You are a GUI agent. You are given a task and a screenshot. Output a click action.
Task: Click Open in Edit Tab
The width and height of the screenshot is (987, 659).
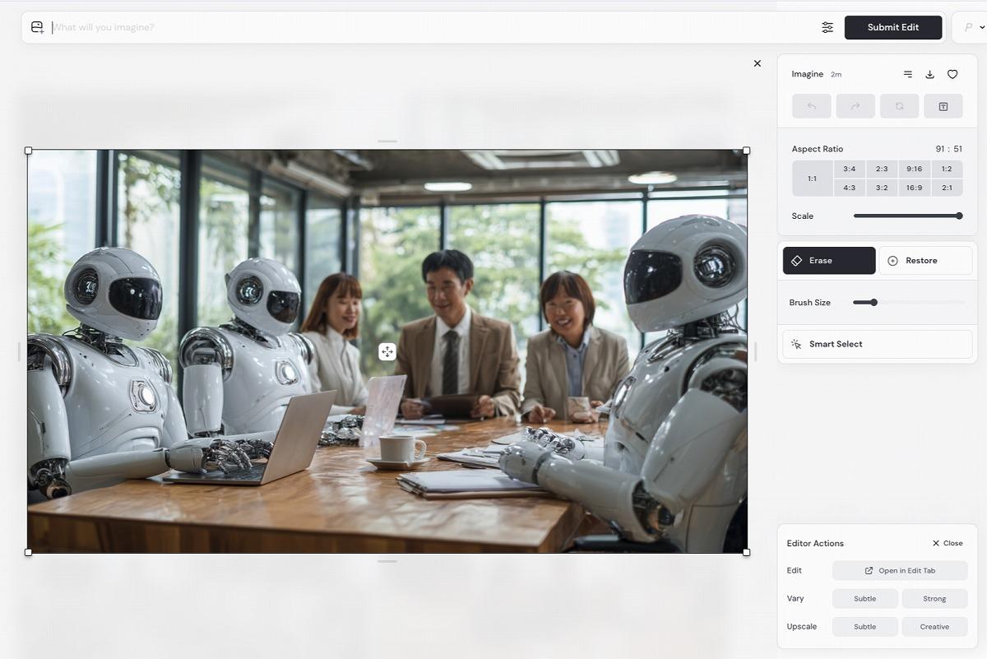tap(899, 571)
